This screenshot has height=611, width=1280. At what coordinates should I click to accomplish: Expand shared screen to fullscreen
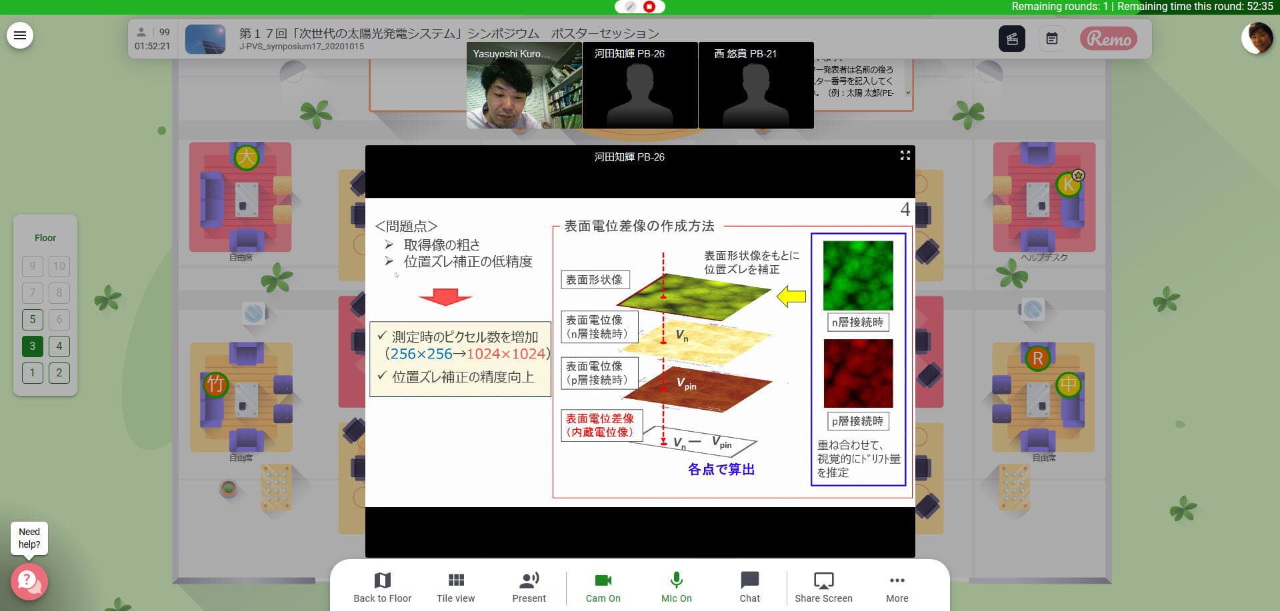pos(905,155)
